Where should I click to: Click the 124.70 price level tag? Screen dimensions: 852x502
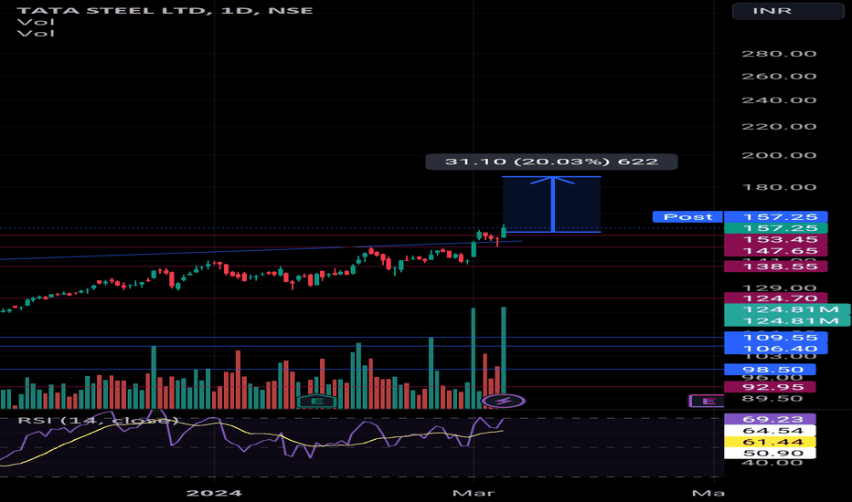[776, 298]
